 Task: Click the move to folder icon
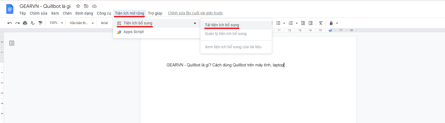(x=86, y=6)
